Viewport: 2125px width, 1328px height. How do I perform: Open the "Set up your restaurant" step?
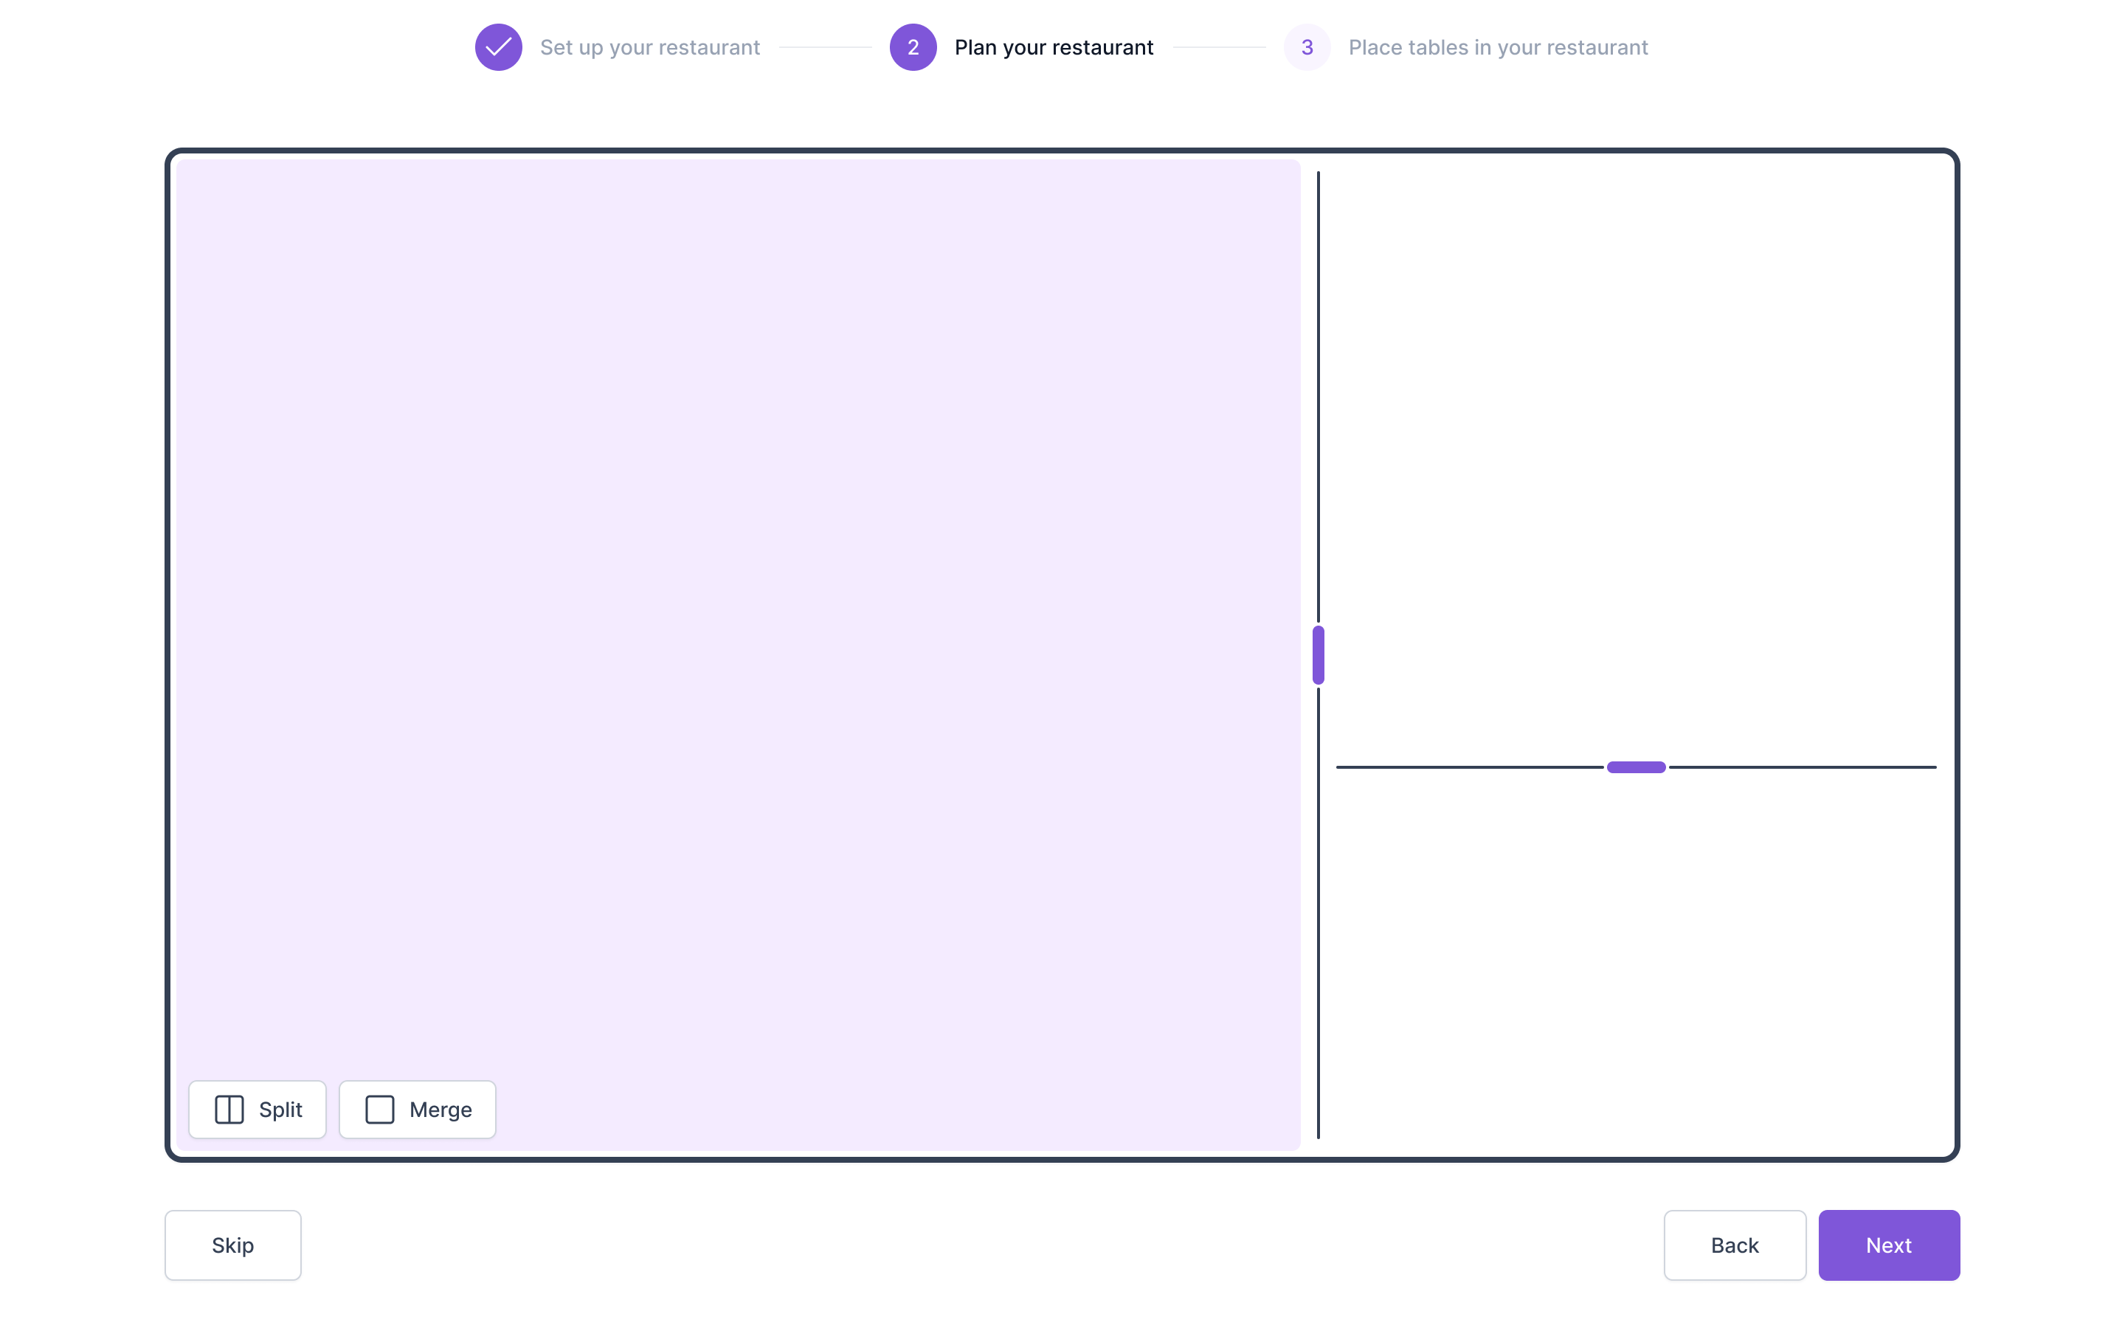coord(650,47)
